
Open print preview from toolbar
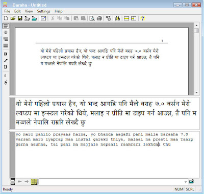[92, 18]
